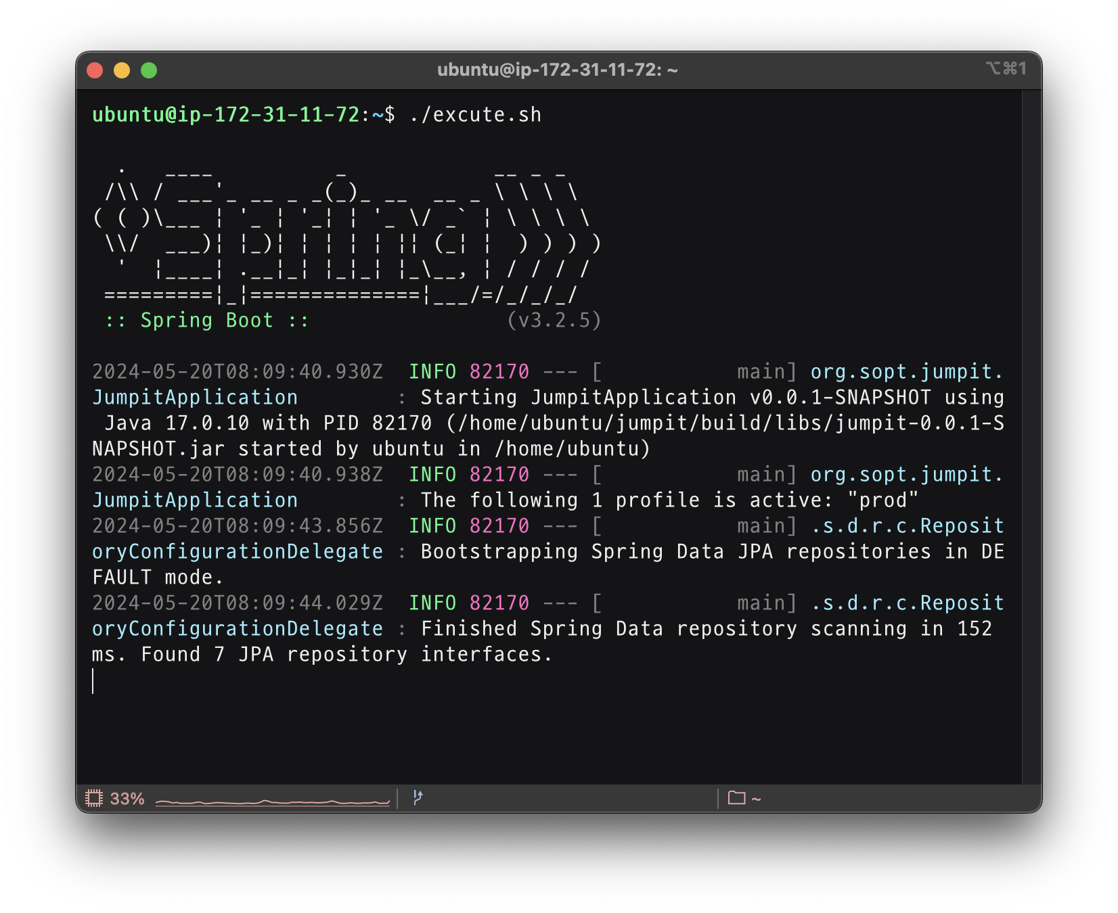This screenshot has width=1118, height=913.
Task: Click the ⌥⌘1 shortcut indicator in title bar
Action: tap(1006, 68)
